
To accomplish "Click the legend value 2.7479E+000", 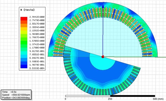I will tap(37, 20).
